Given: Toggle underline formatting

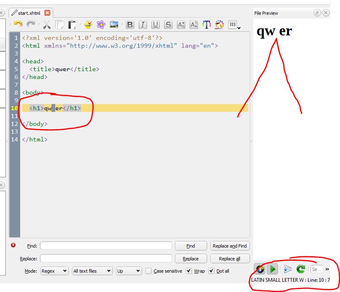Looking at the screenshot, I should click(x=155, y=25).
